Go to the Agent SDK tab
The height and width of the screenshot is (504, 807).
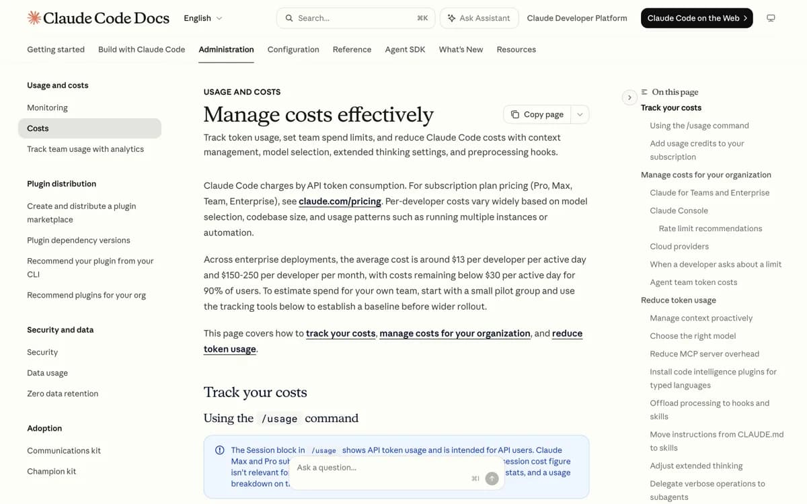405,49
